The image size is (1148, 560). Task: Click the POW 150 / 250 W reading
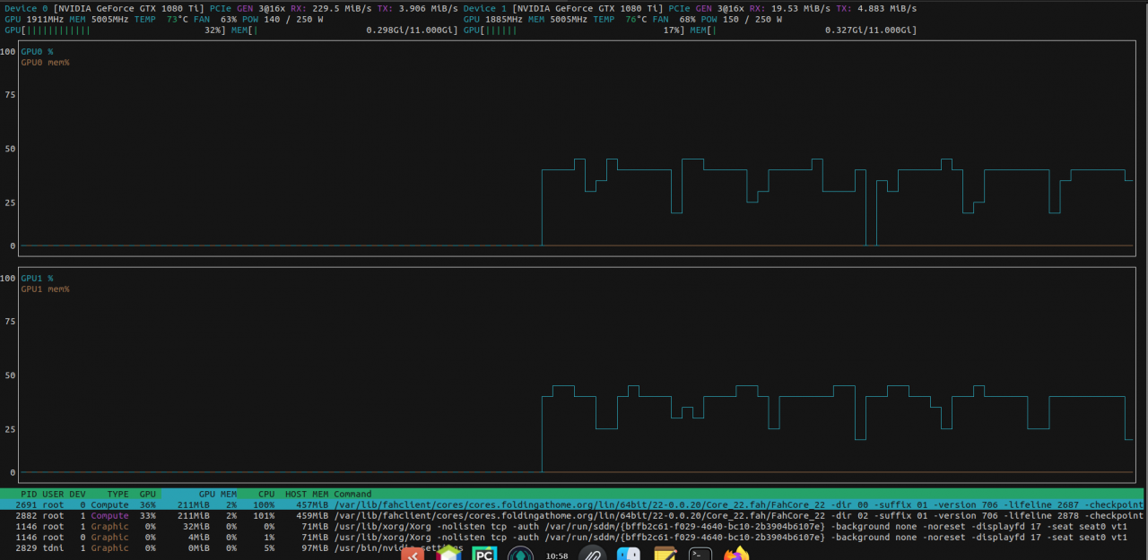741,19
